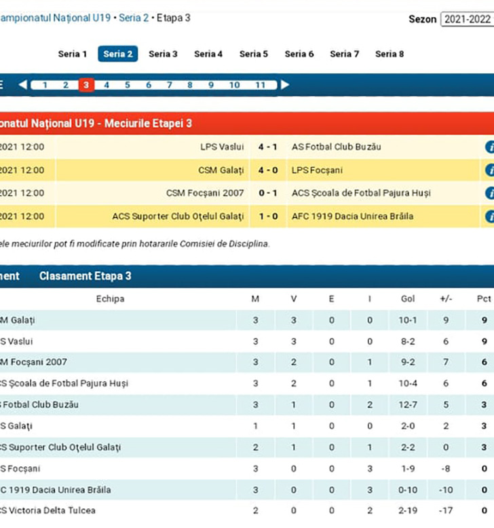Select round 8 in the round selector
Screen dimensions: 494x528
point(190,85)
